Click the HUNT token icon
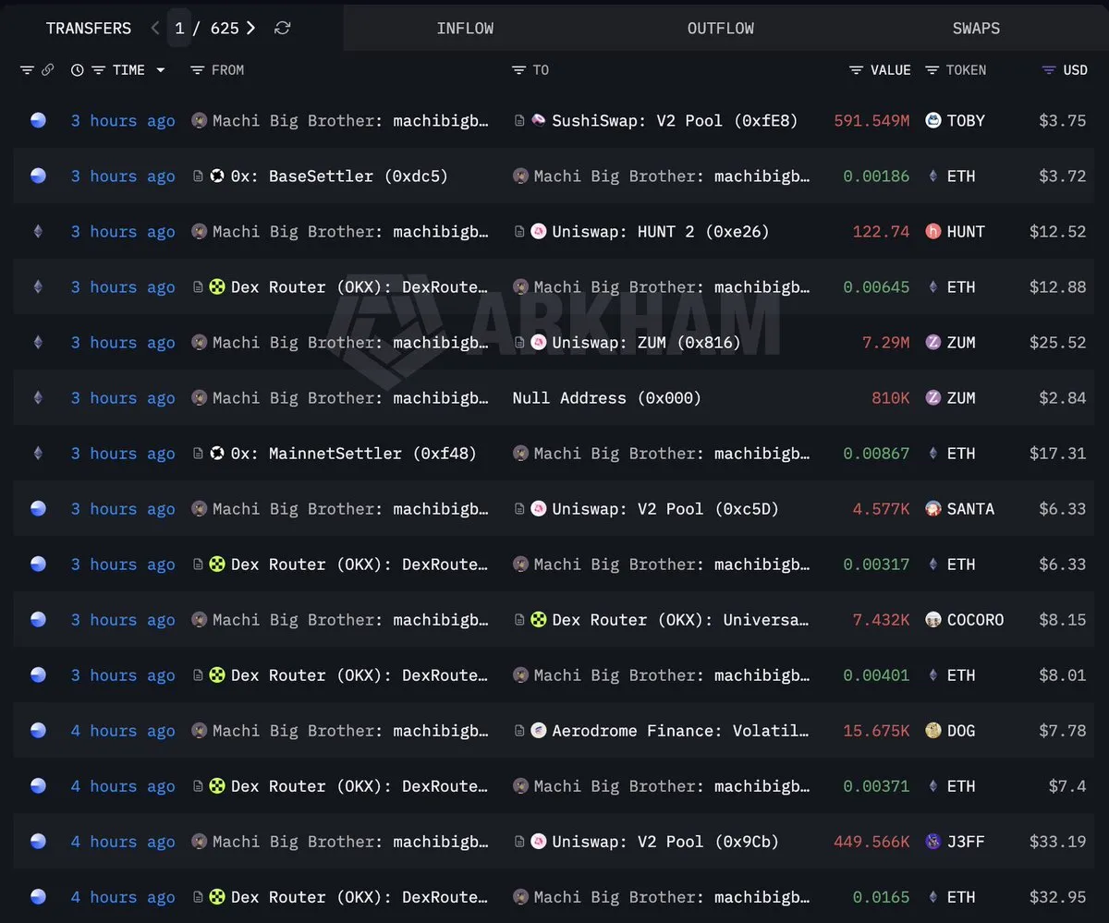This screenshot has width=1109, height=923. click(x=933, y=232)
